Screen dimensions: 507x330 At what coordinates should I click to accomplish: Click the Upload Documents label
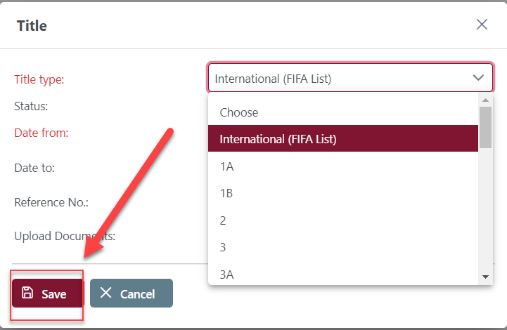(65, 236)
